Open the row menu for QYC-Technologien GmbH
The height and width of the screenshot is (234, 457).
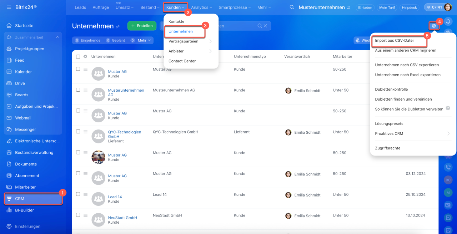point(85,132)
